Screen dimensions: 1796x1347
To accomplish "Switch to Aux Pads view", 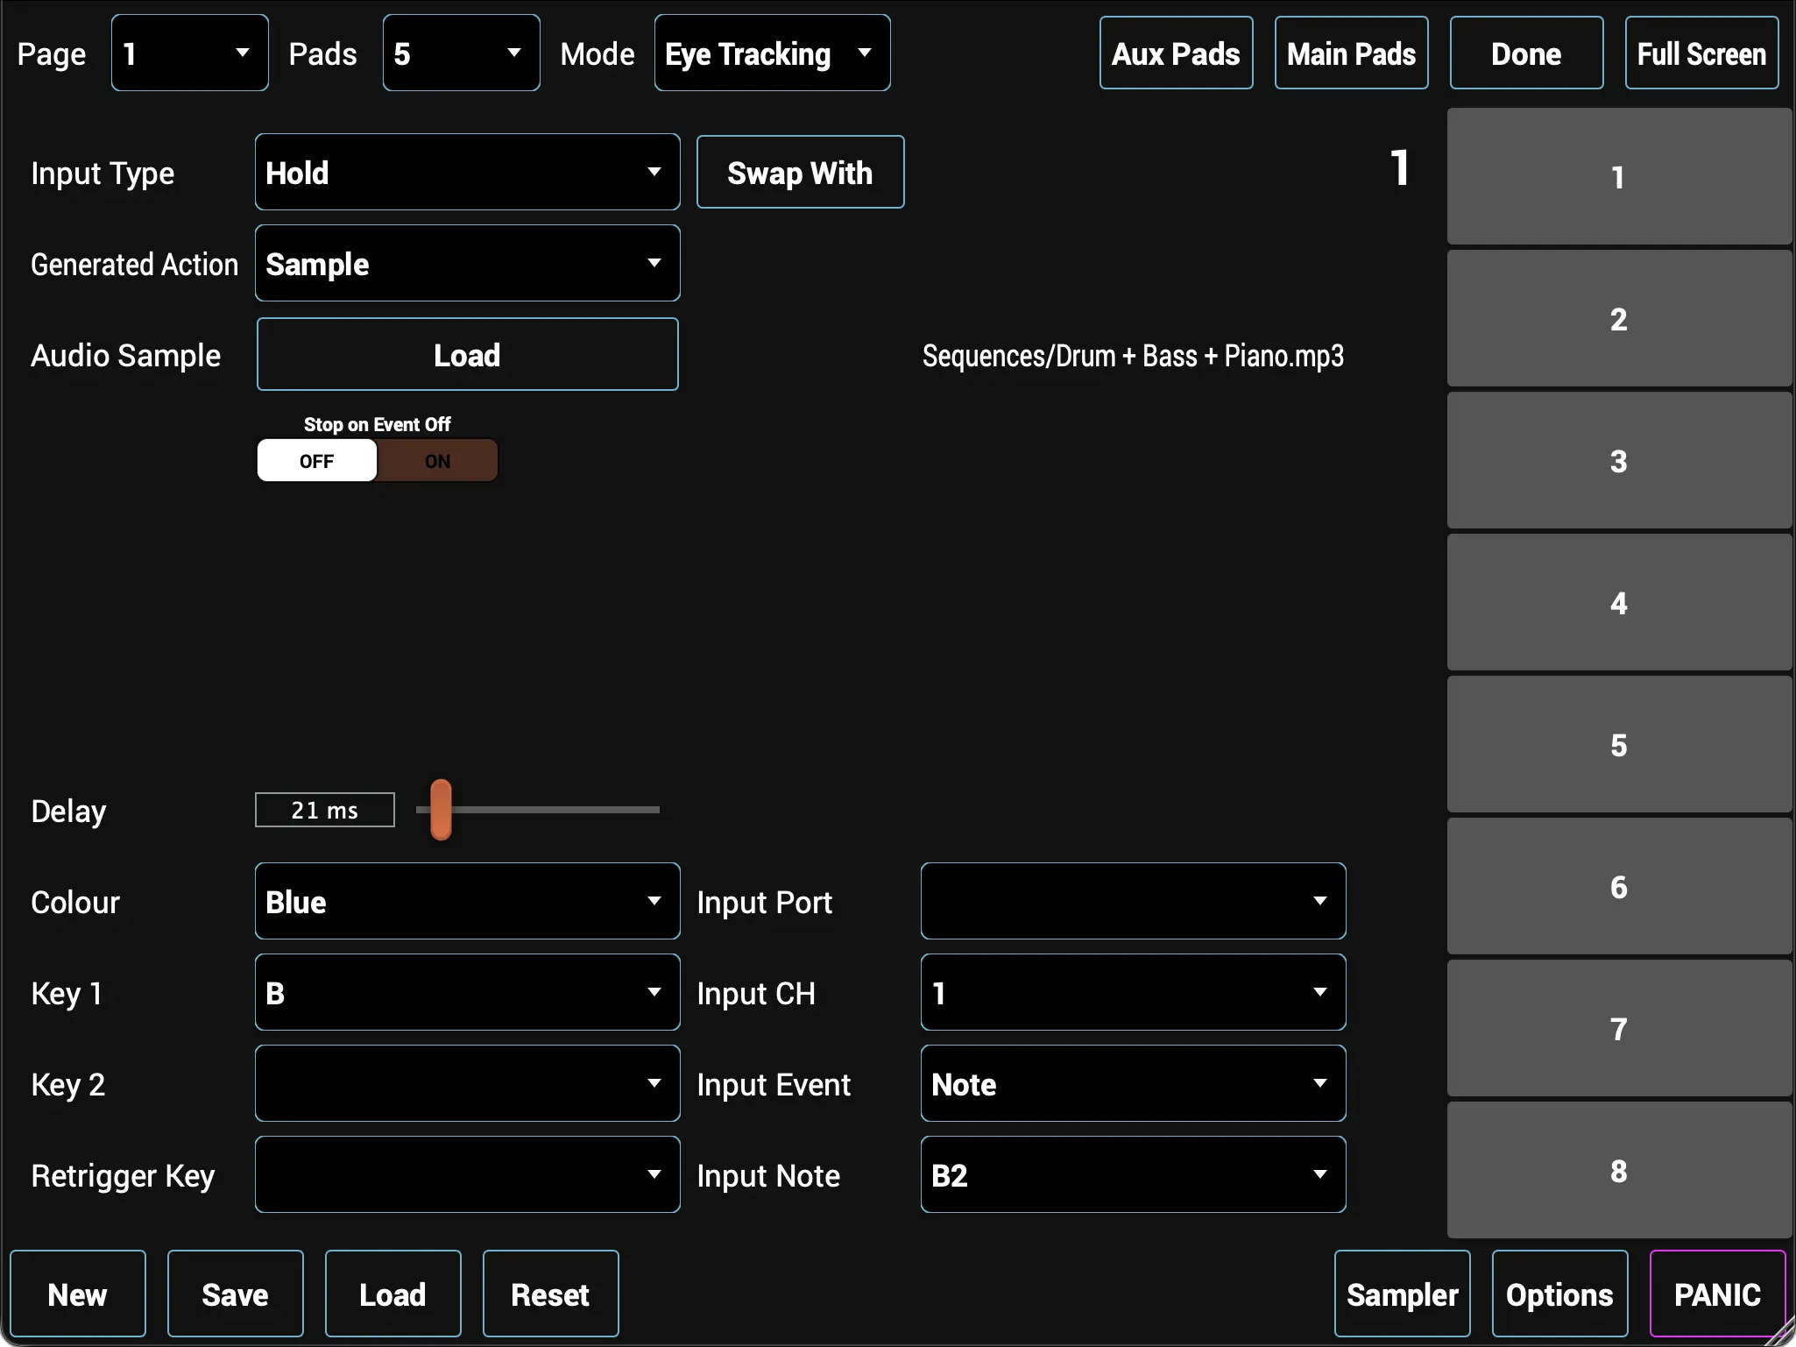I will (1176, 53).
